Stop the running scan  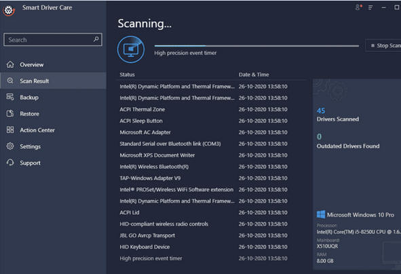pyautogui.click(x=383, y=45)
